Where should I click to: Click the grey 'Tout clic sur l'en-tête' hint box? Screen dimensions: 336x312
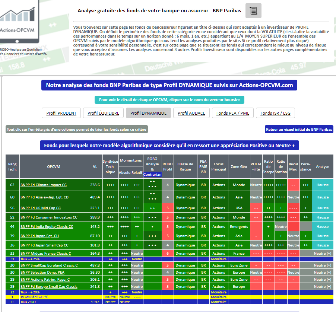click(77, 129)
